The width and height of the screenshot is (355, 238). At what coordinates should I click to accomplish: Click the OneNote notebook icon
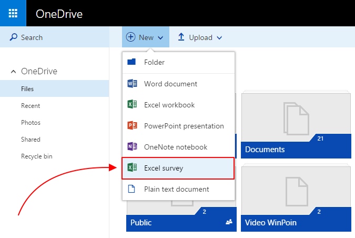pos(132,146)
